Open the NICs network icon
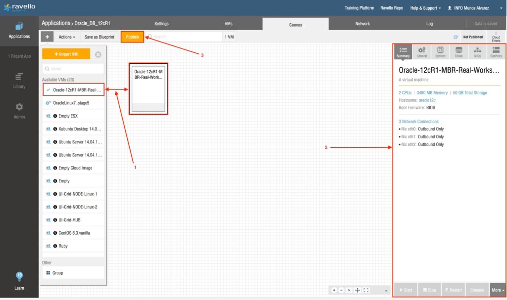The width and height of the screenshot is (507, 300). [x=477, y=52]
